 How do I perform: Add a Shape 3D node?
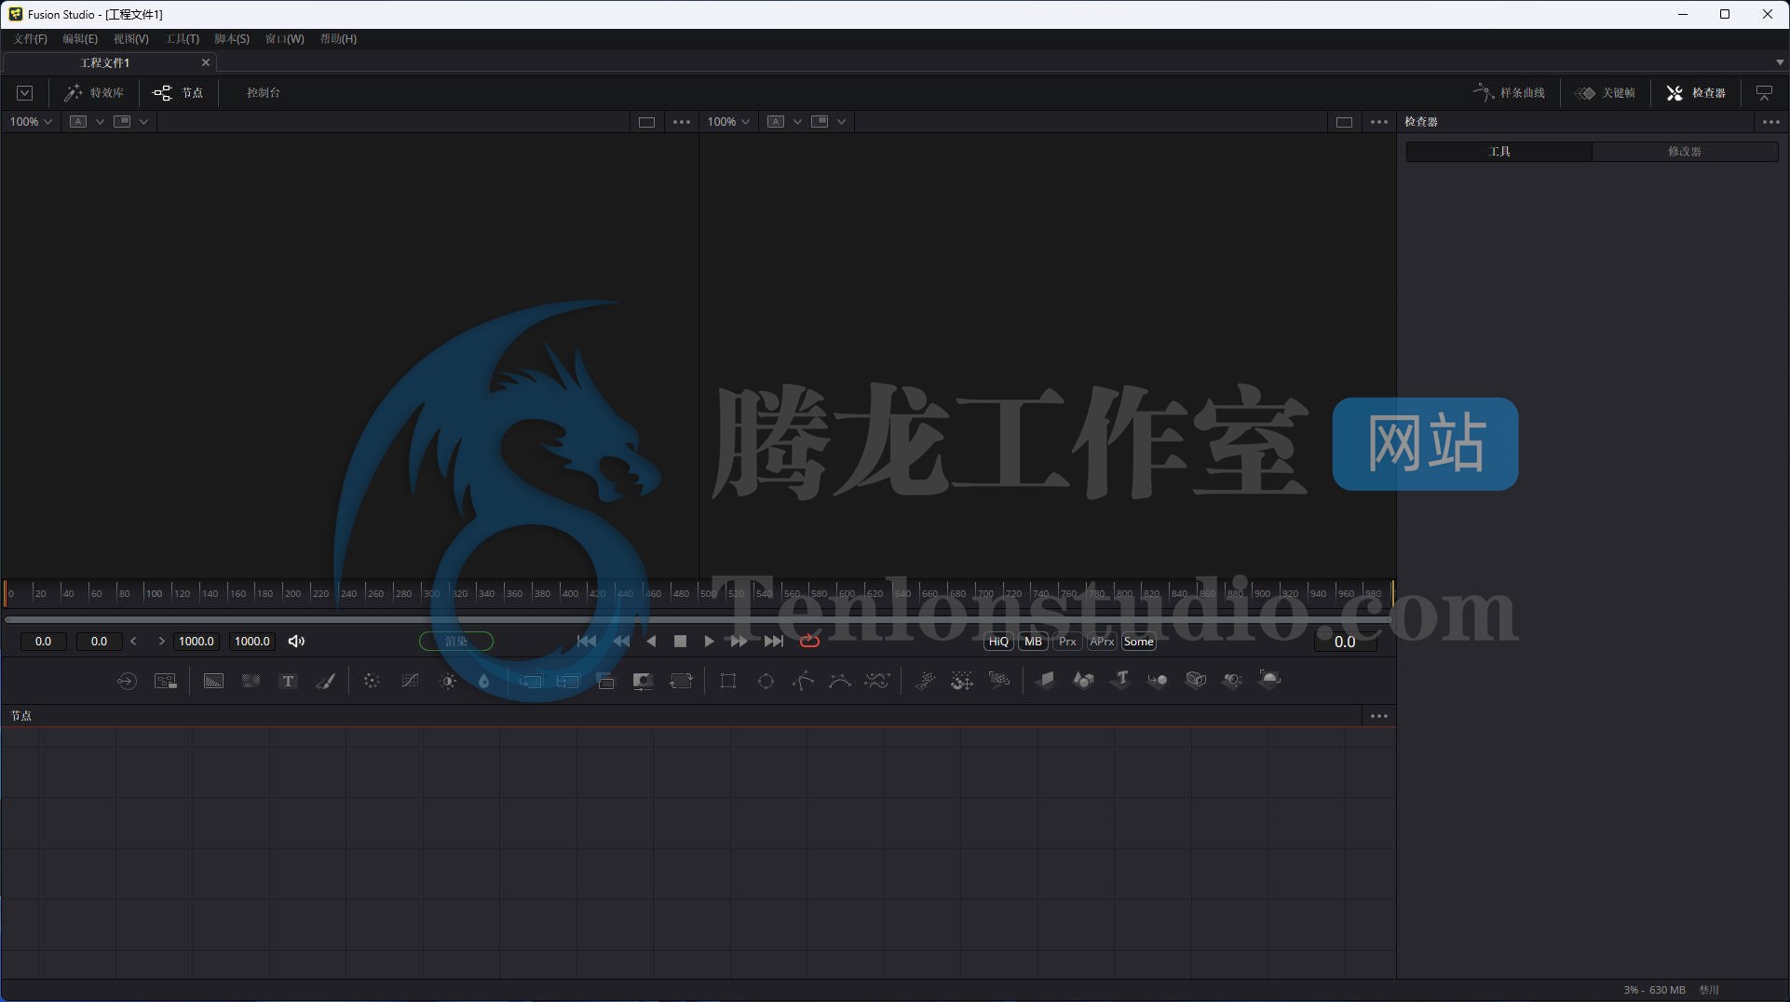click(x=1083, y=681)
